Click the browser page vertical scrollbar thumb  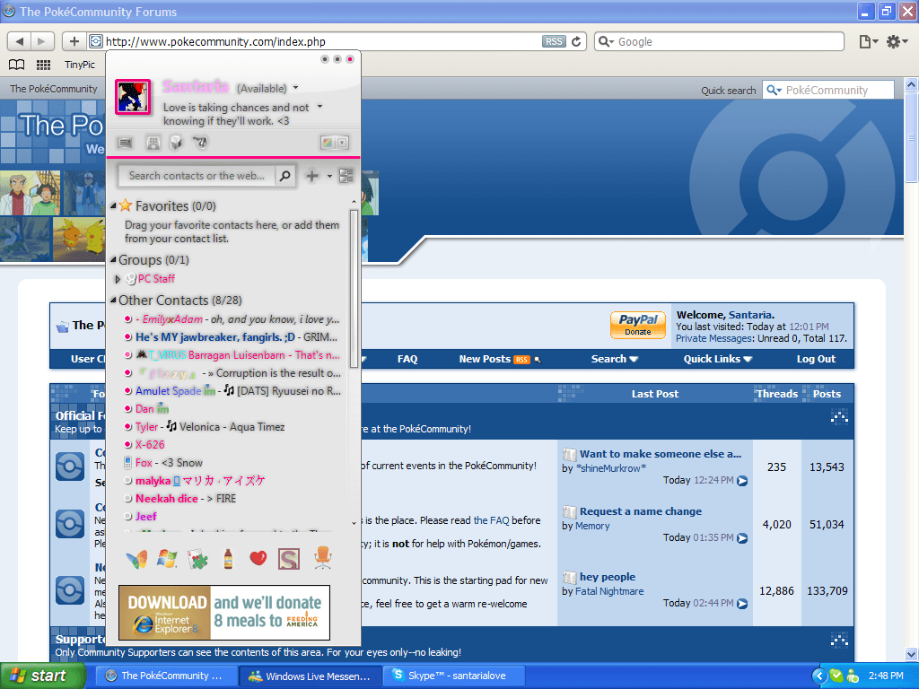click(x=912, y=138)
